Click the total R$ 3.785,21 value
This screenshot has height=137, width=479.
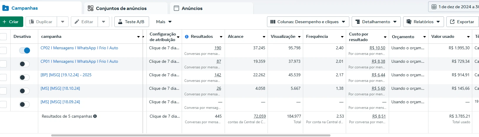pos(460,116)
